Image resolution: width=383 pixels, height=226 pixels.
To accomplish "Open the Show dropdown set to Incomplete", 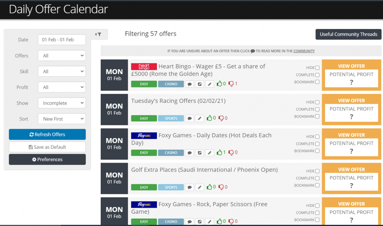I will (x=62, y=103).
